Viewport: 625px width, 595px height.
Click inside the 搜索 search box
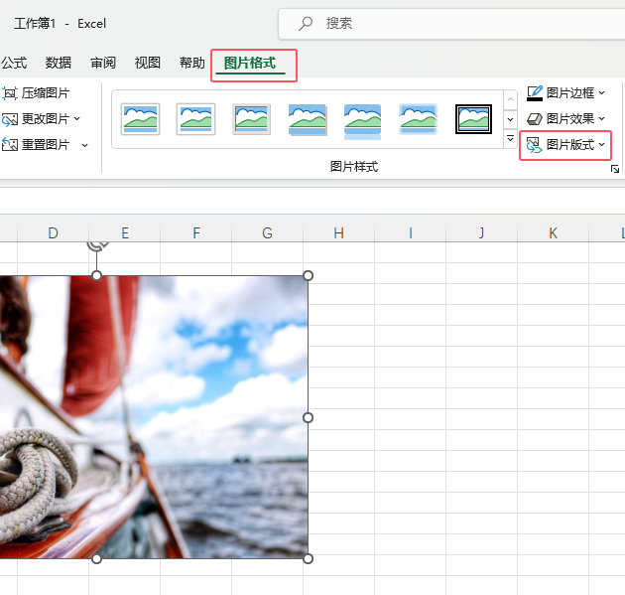click(451, 24)
